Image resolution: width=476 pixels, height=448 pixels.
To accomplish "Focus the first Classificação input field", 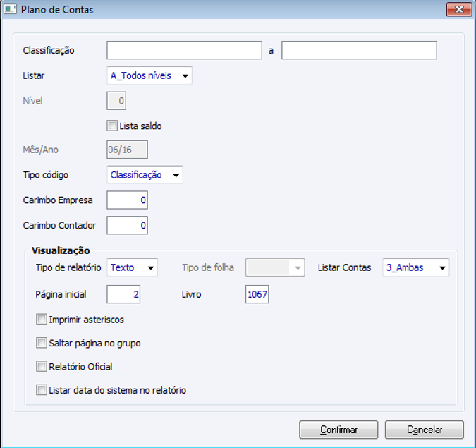I will pyautogui.click(x=184, y=50).
